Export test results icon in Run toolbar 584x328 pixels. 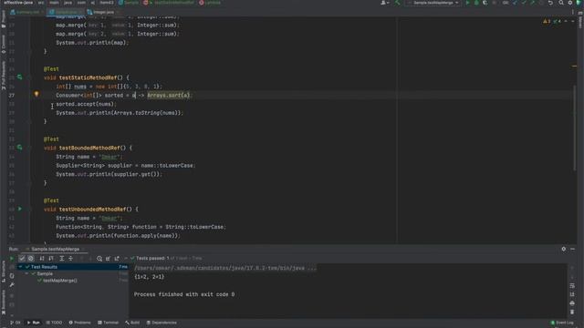(117, 258)
